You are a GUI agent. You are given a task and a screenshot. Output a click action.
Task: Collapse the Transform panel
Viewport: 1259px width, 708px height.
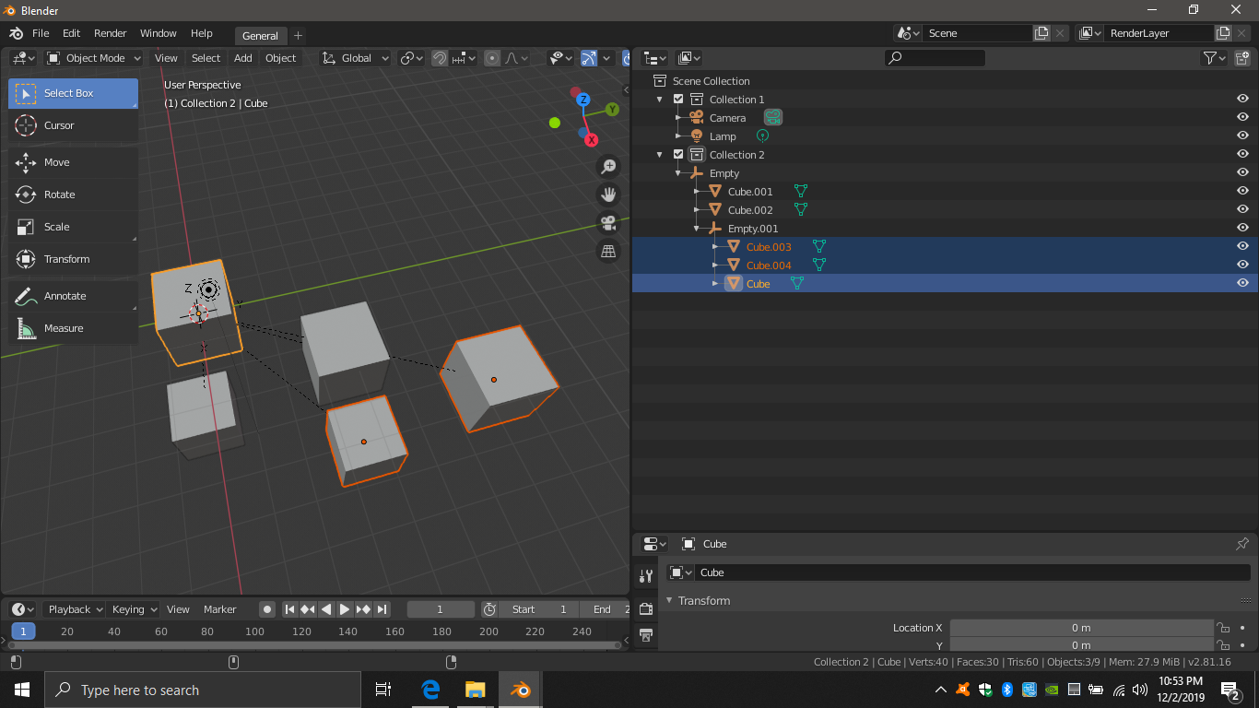click(x=670, y=601)
